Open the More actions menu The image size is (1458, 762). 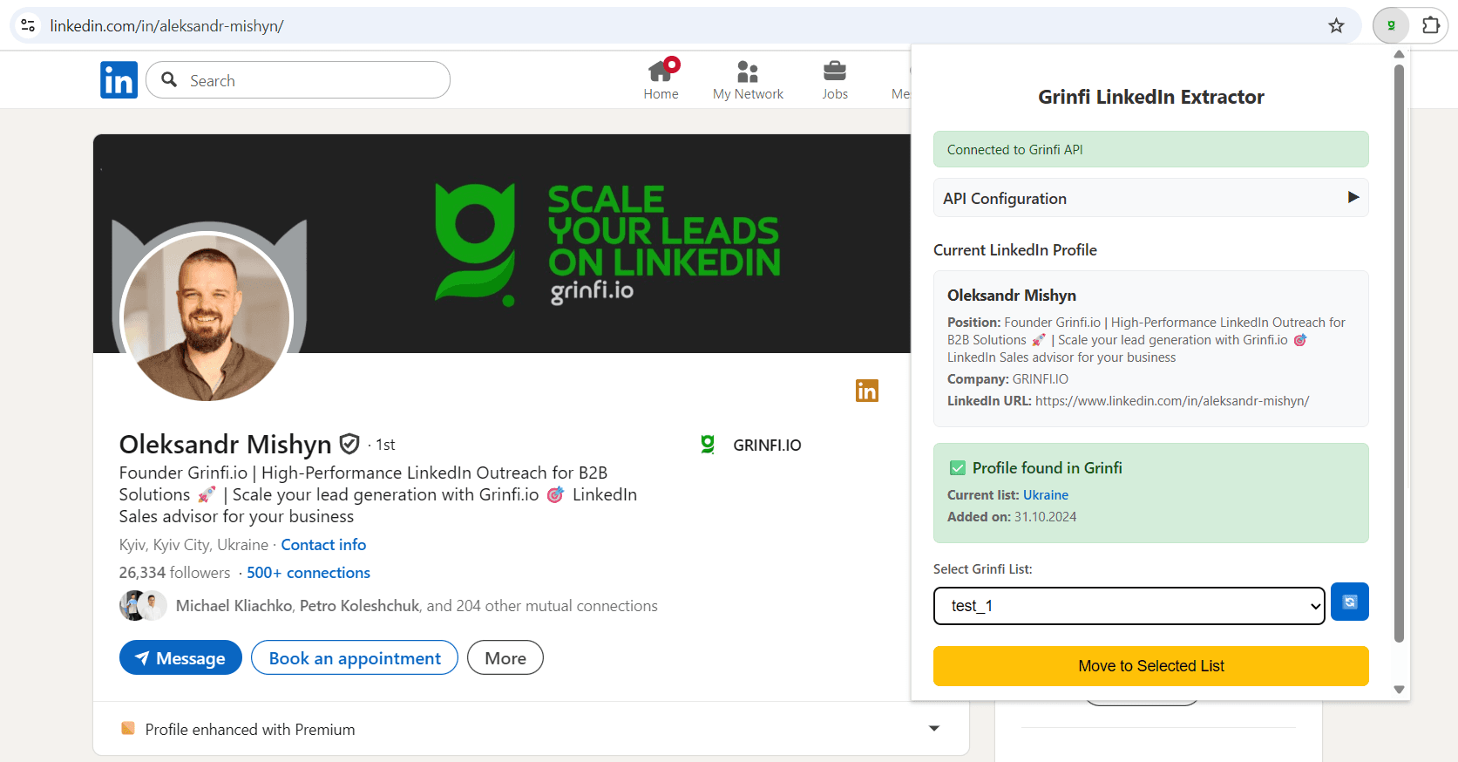pyautogui.click(x=505, y=658)
